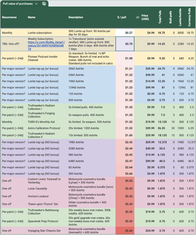Click the '$2.64' cell
196x235 pixels.
pyautogui.click(x=125, y=167)
